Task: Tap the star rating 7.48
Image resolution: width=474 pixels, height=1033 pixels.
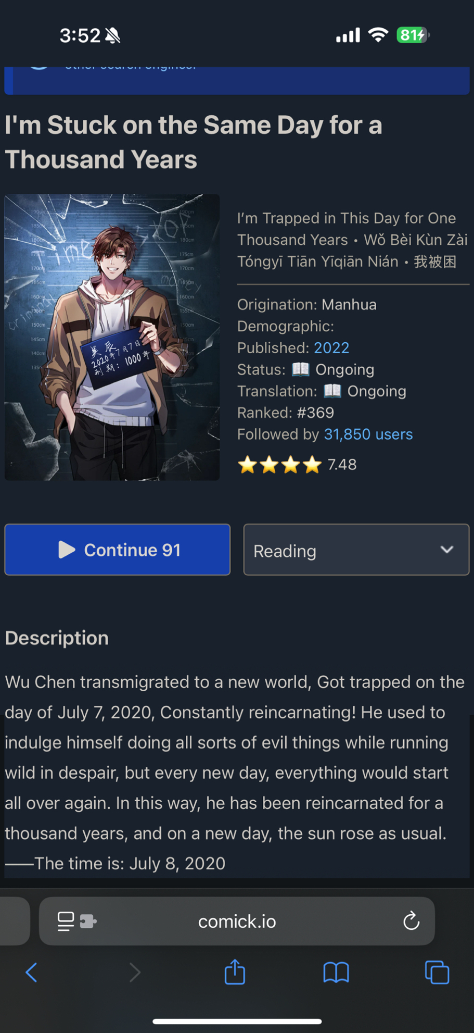Action: [297, 464]
